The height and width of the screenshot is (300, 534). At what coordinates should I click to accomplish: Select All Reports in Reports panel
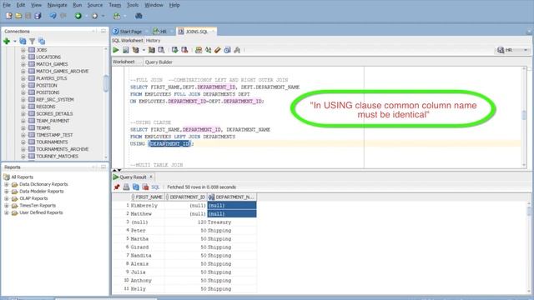[23, 177]
